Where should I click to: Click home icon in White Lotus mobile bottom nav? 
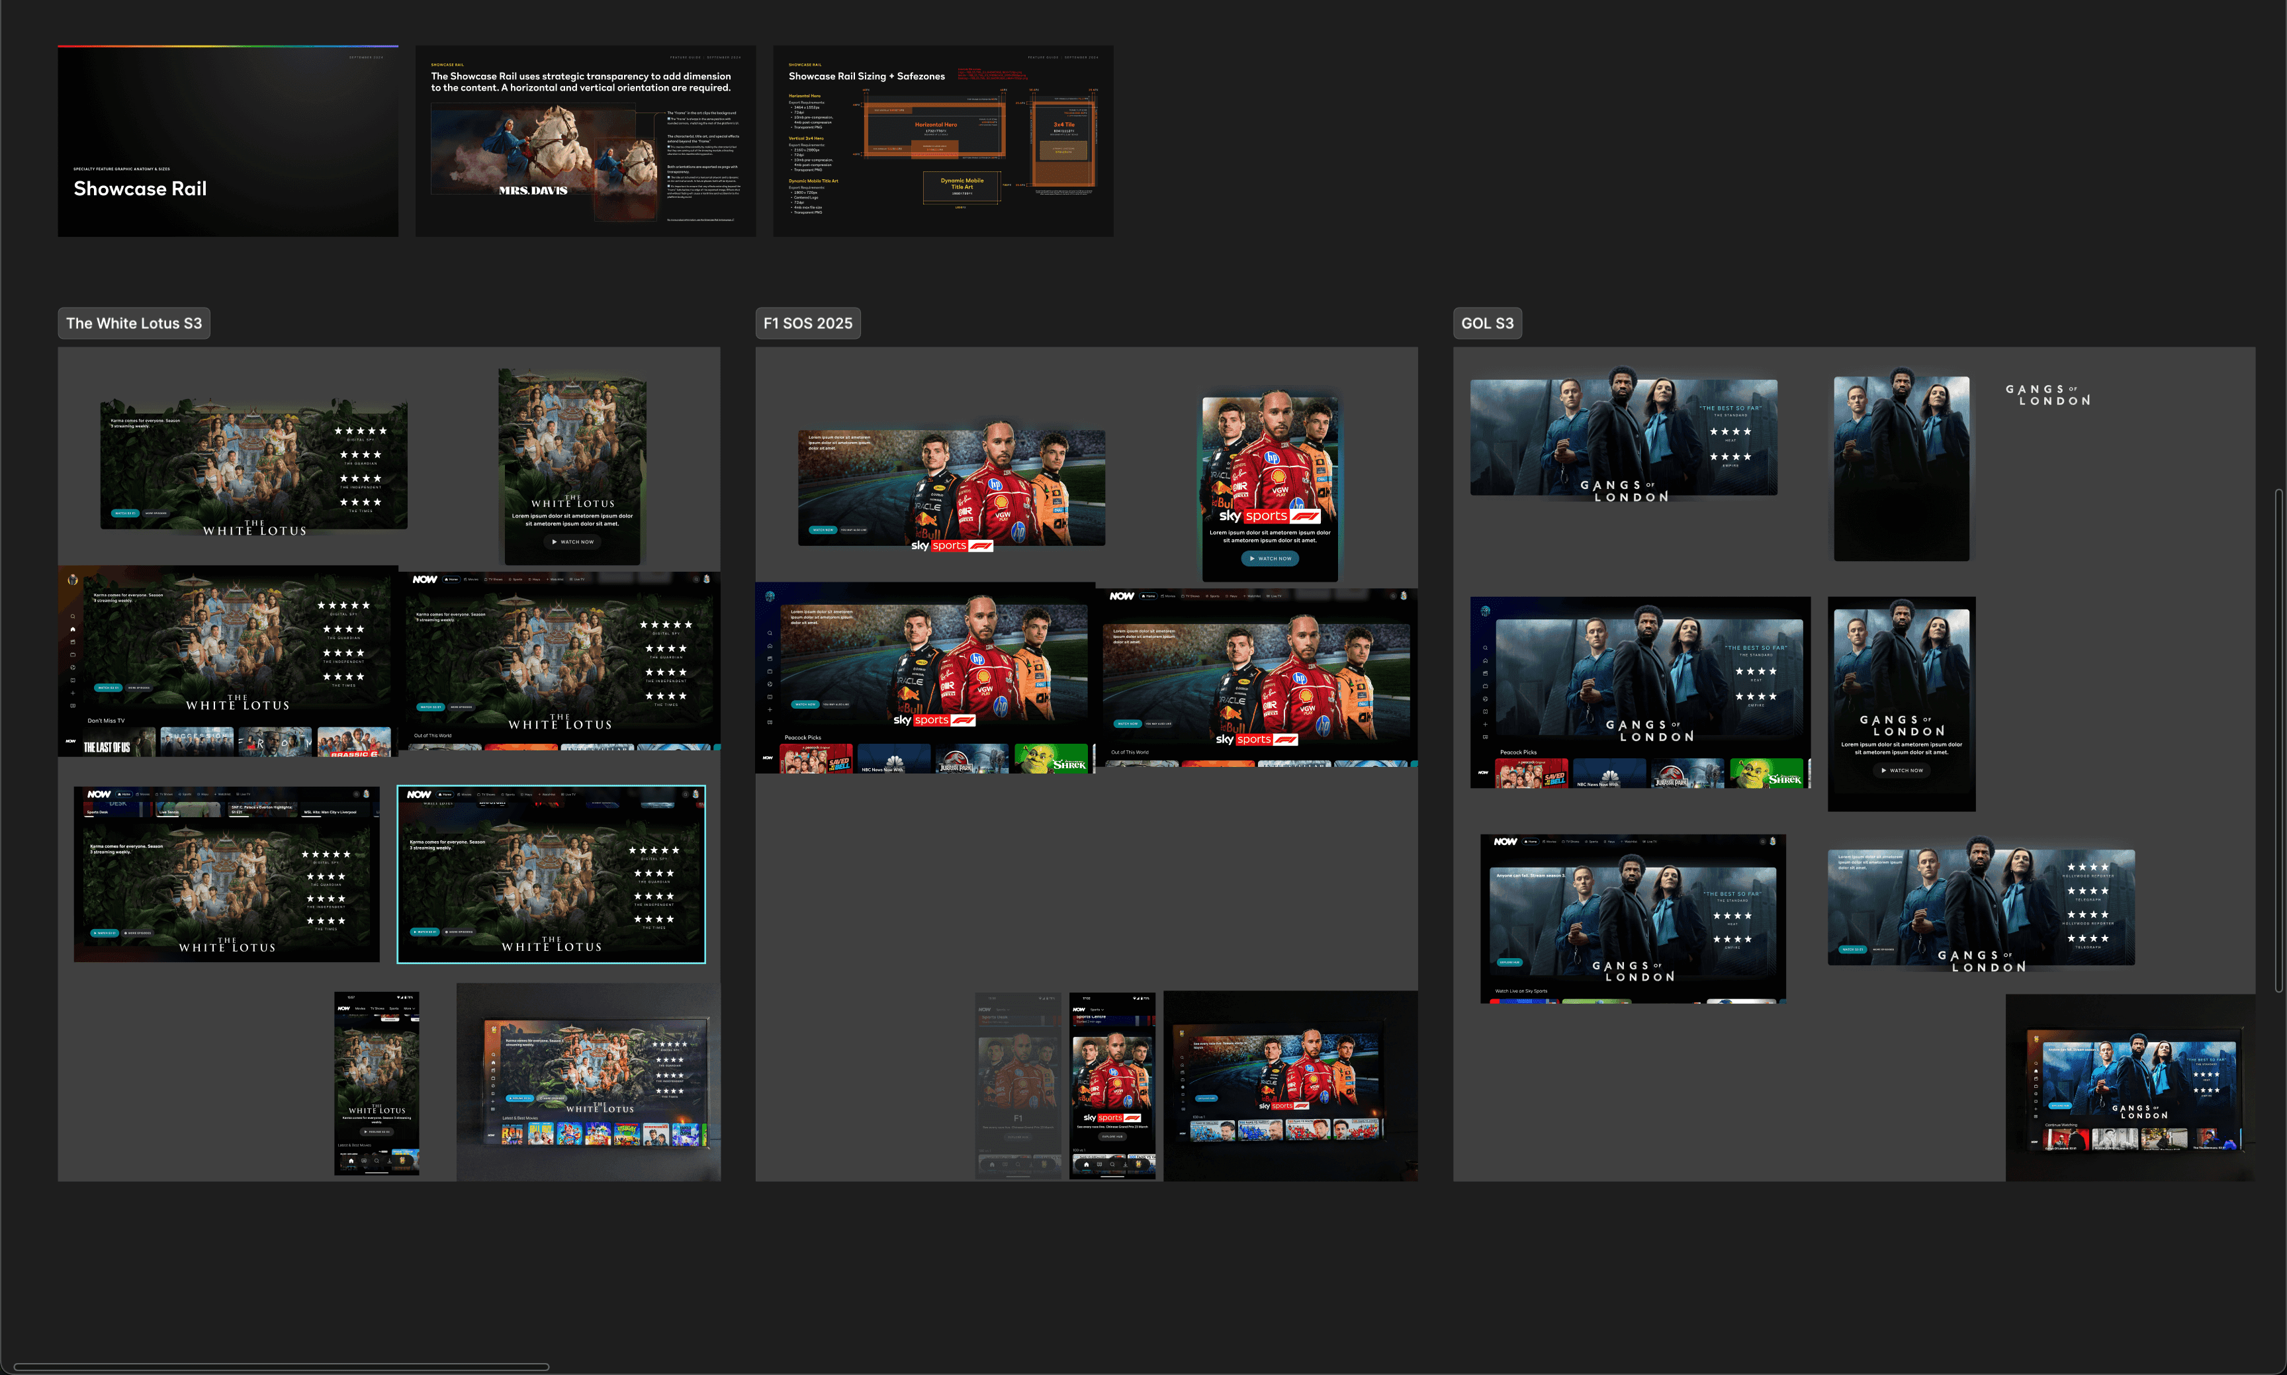click(x=351, y=1160)
